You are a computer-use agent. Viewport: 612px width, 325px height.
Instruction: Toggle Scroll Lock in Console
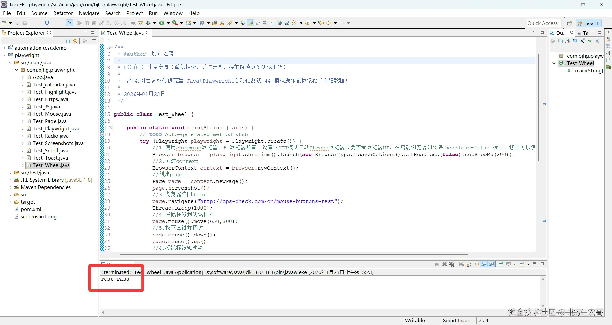469,264
